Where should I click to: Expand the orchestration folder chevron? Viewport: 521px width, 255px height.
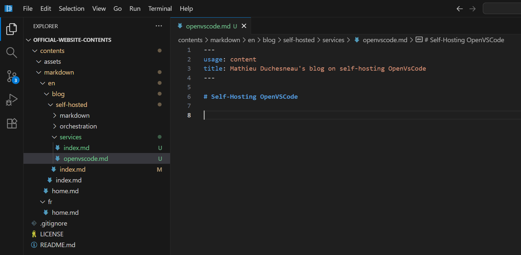coord(55,126)
